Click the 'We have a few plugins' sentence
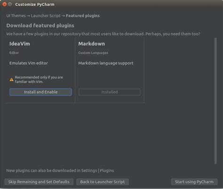 click(103, 34)
